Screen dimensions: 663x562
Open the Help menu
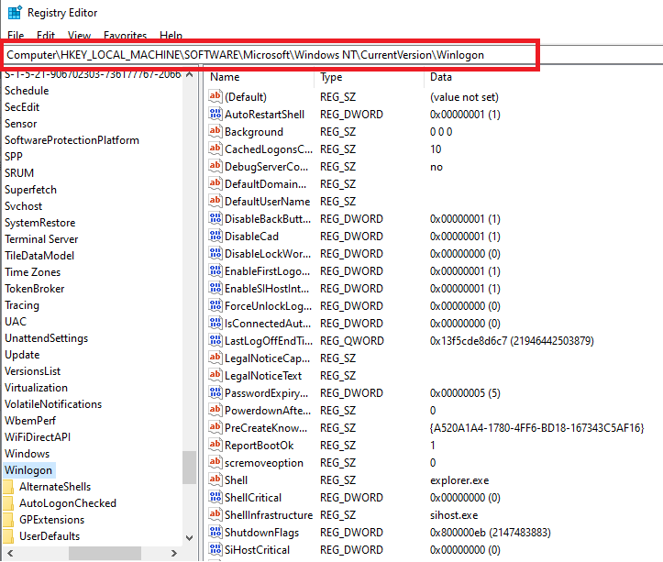point(171,36)
